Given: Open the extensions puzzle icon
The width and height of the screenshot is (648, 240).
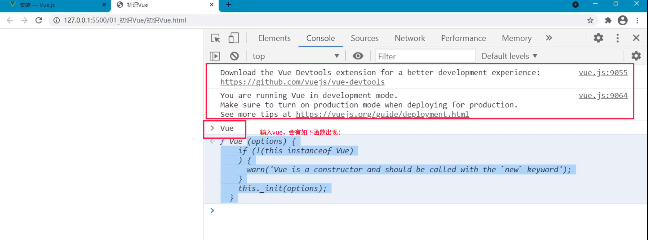Looking at the screenshot, I should [x=608, y=20].
